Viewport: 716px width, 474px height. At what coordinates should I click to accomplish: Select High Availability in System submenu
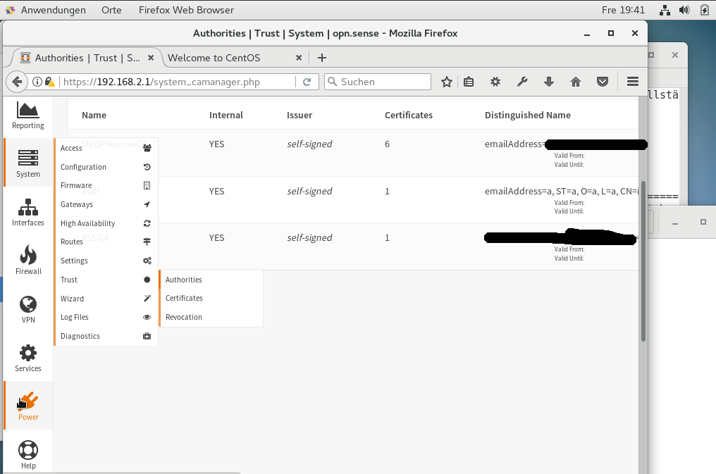(x=106, y=223)
